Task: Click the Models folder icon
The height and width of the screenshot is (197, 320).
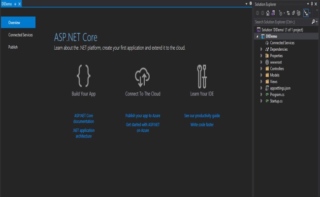Action: pos(267,75)
